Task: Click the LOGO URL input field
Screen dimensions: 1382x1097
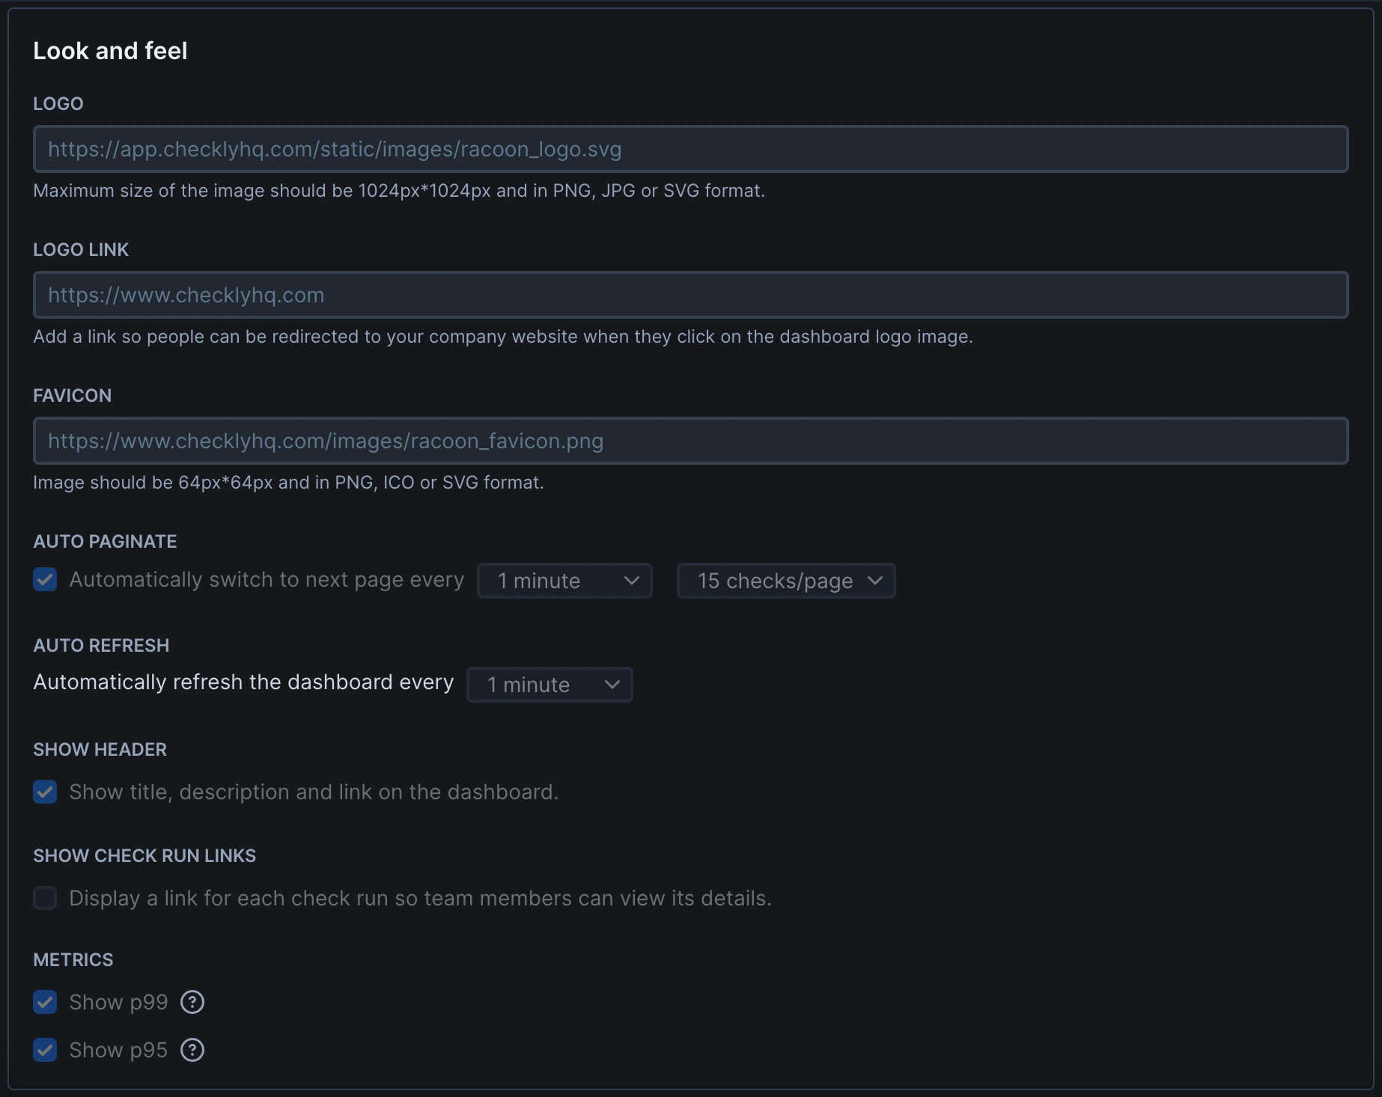Action: 690,149
